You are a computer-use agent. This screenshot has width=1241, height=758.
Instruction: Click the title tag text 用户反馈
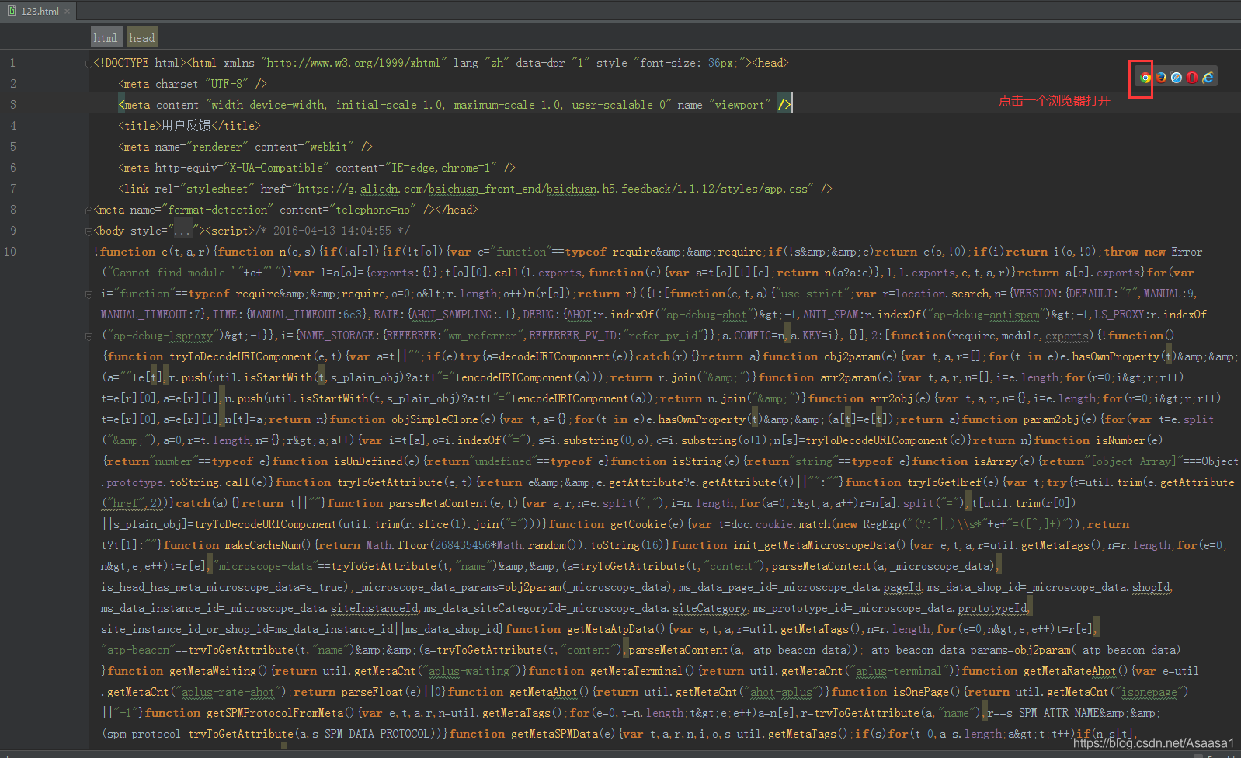[186, 126]
